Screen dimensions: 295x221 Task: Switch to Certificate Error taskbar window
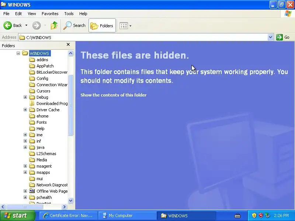point(69,215)
